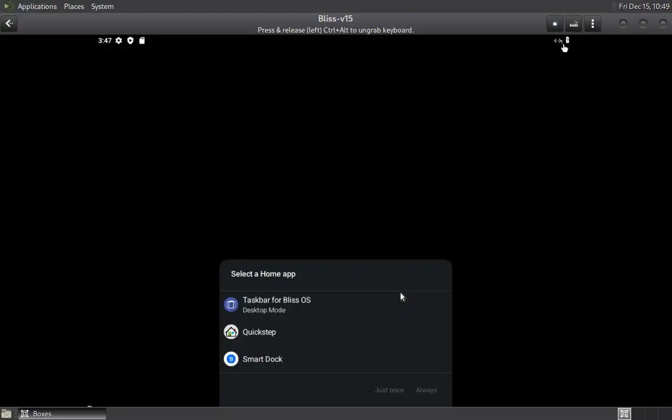
Task: Click the Select a Home app heading
Action: [x=263, y=274]
